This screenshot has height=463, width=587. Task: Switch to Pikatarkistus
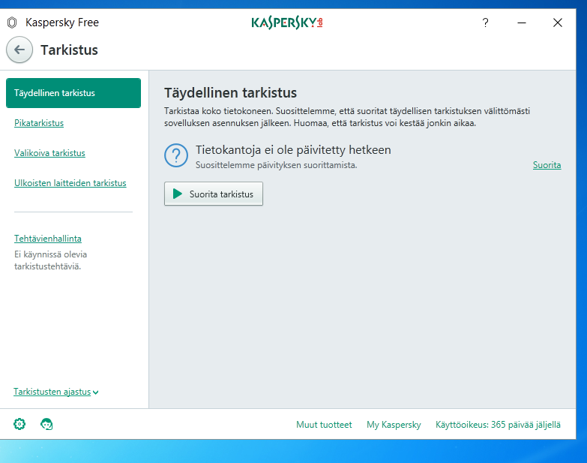click(x=39, y=123)
